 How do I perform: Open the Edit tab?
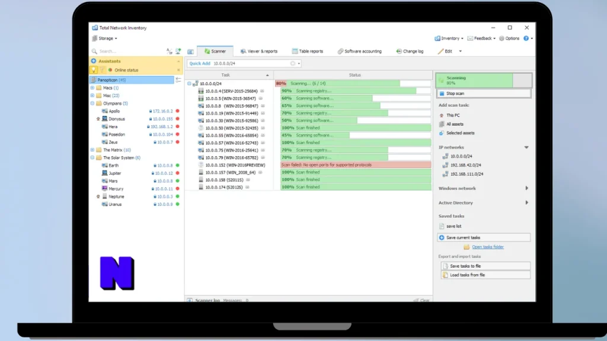(445, 51)
